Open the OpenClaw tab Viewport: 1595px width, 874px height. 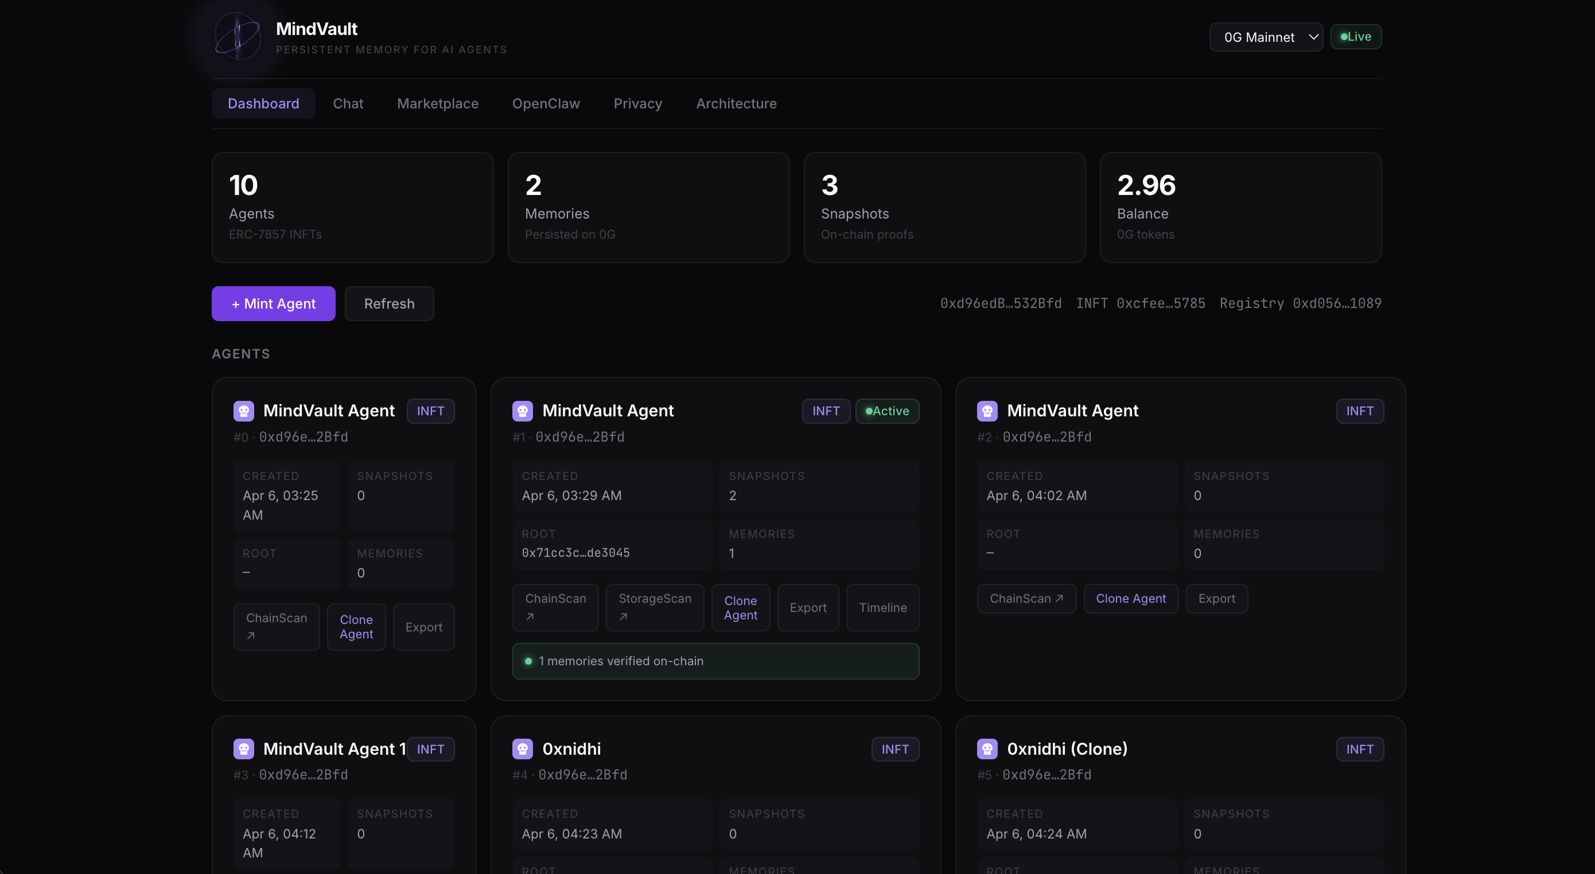546,103
